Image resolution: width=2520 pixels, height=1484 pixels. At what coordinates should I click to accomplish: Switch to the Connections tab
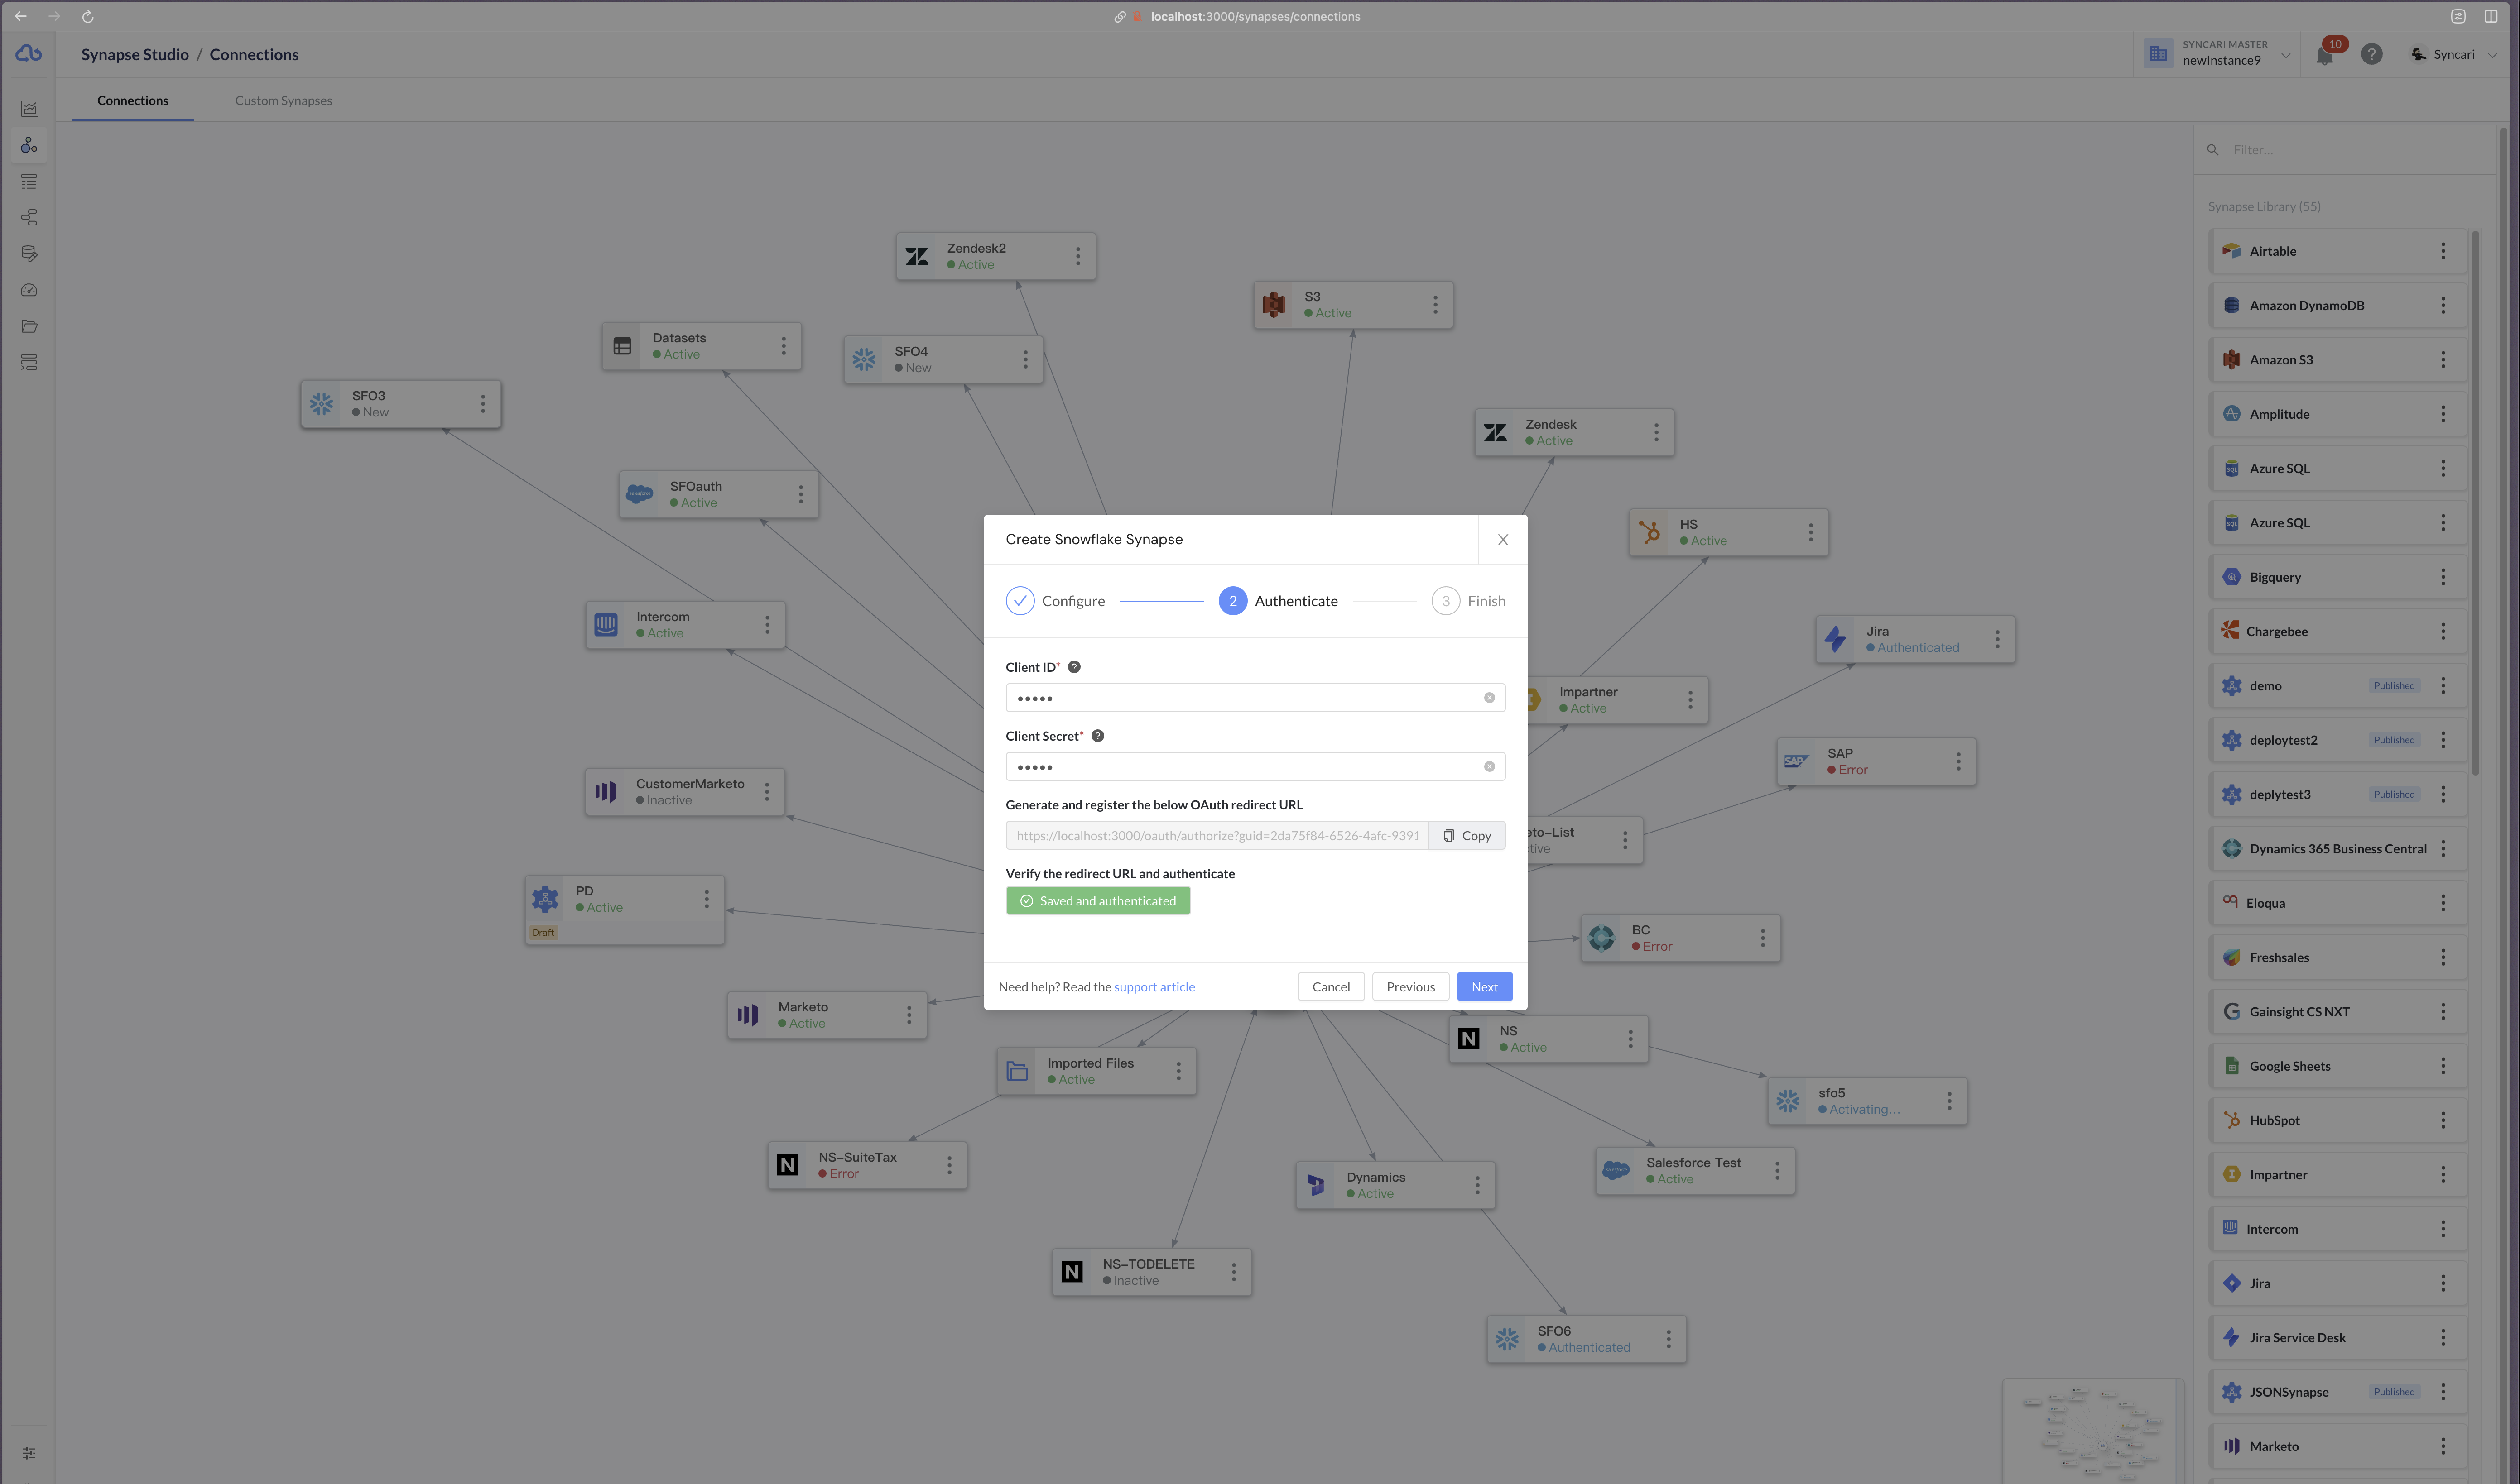pyautogui.click(x=133, y=100)
